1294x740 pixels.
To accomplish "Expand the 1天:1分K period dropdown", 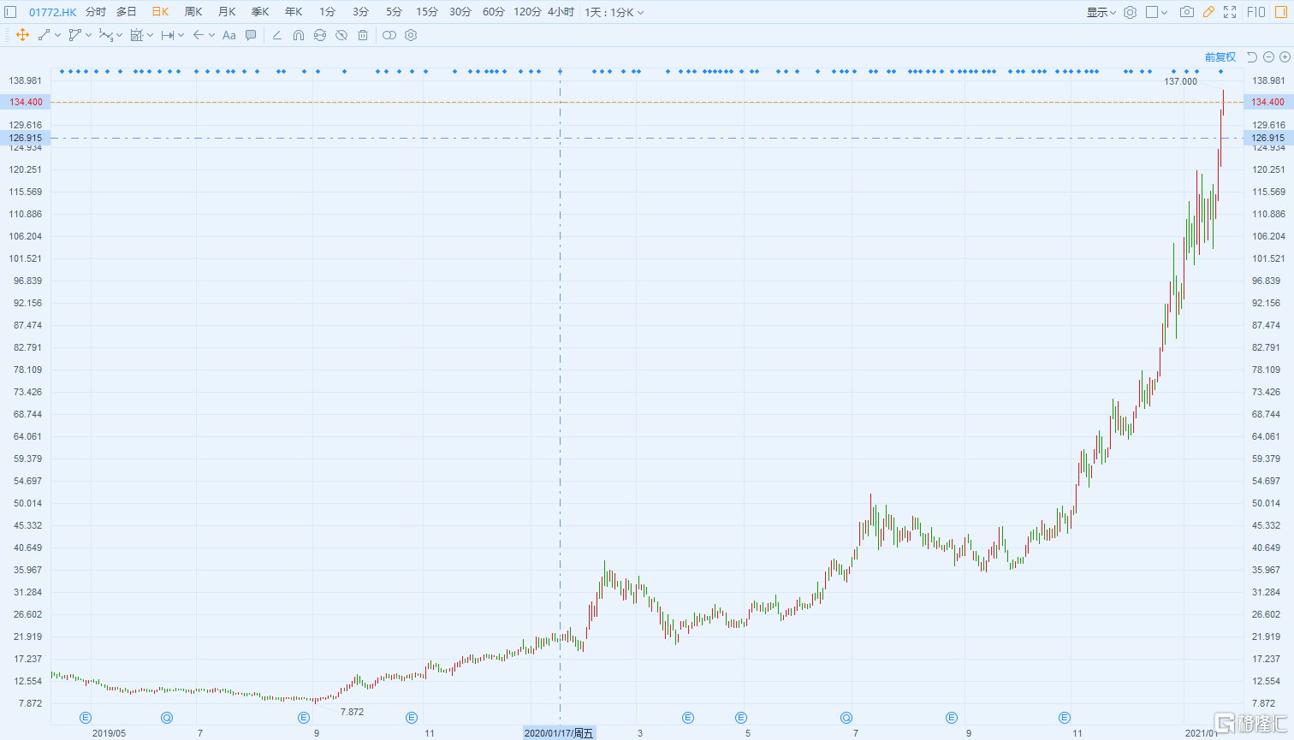I will click(614, 12).
